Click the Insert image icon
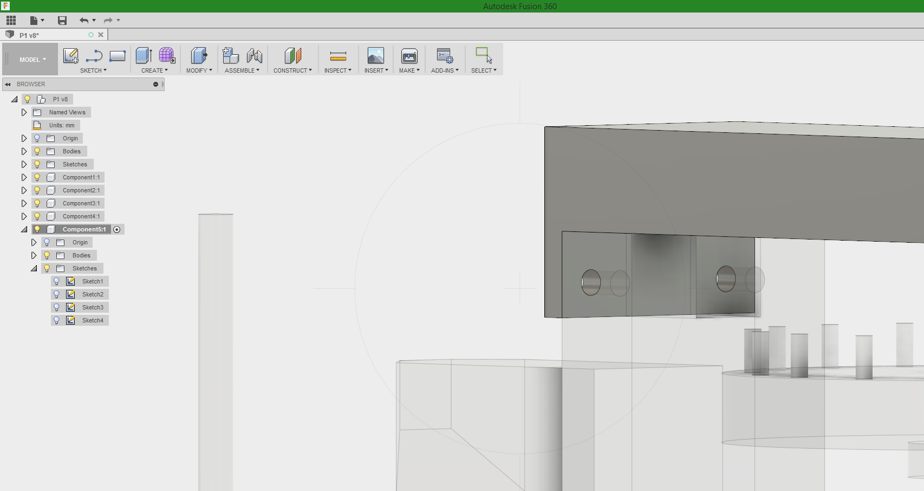This screenshot has width=924, height=491. (x=376, y=55)
